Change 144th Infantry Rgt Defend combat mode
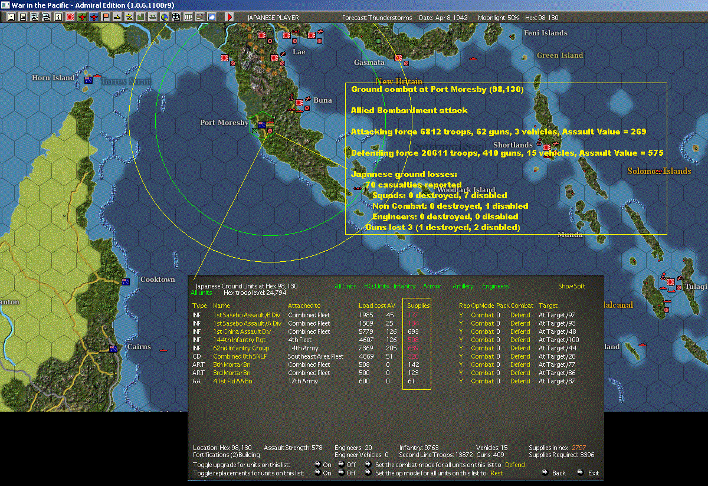 click(520, 340)
